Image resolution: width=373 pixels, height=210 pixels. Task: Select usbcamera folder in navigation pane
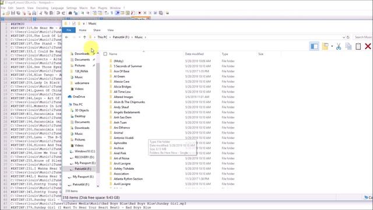(x=82, y=83)
